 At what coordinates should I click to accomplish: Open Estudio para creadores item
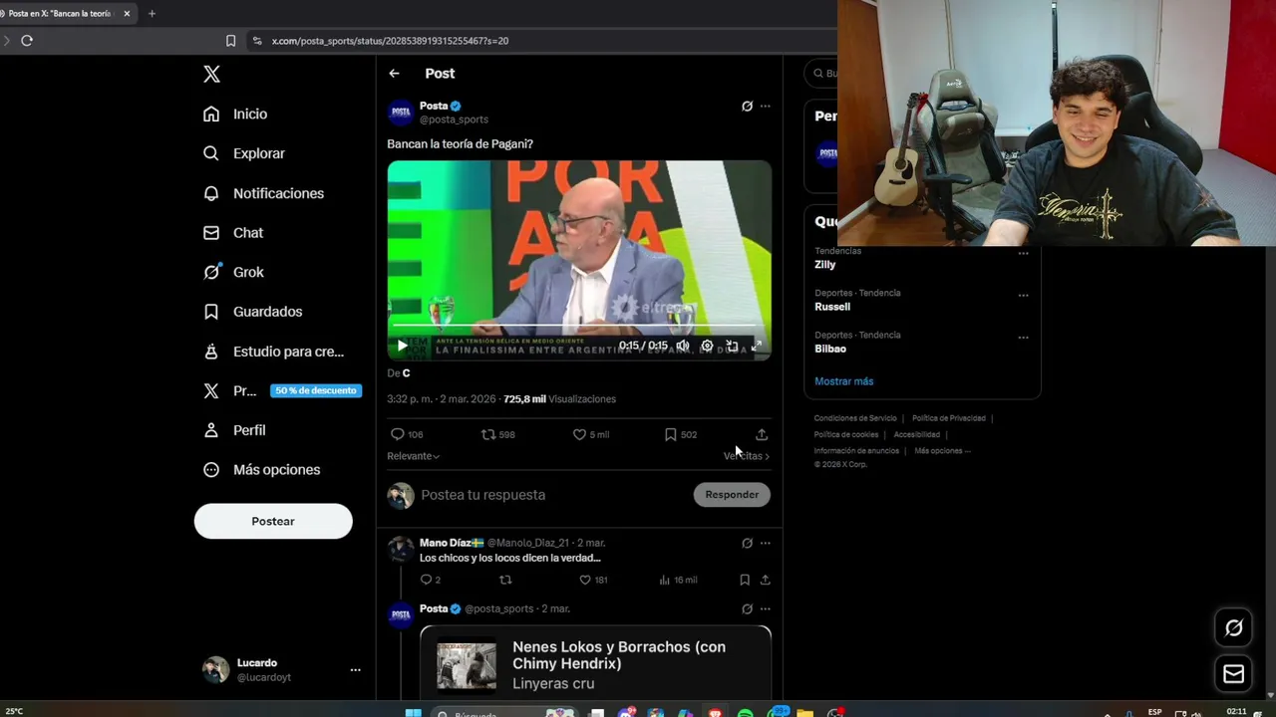click(x=273, y=352)
